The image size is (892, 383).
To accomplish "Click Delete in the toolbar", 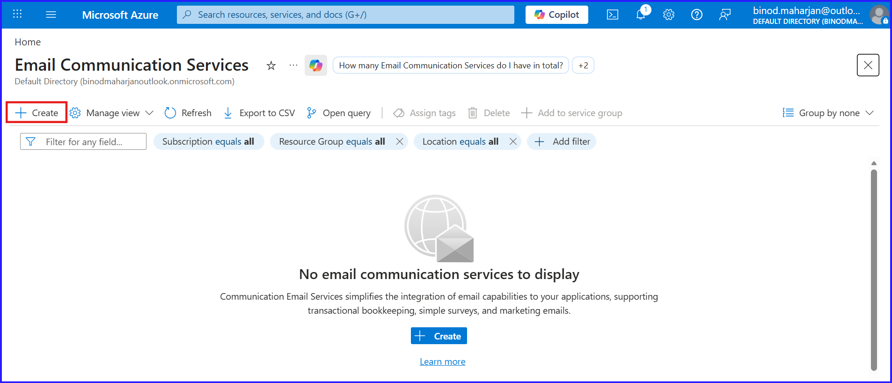I will point(489,113).
